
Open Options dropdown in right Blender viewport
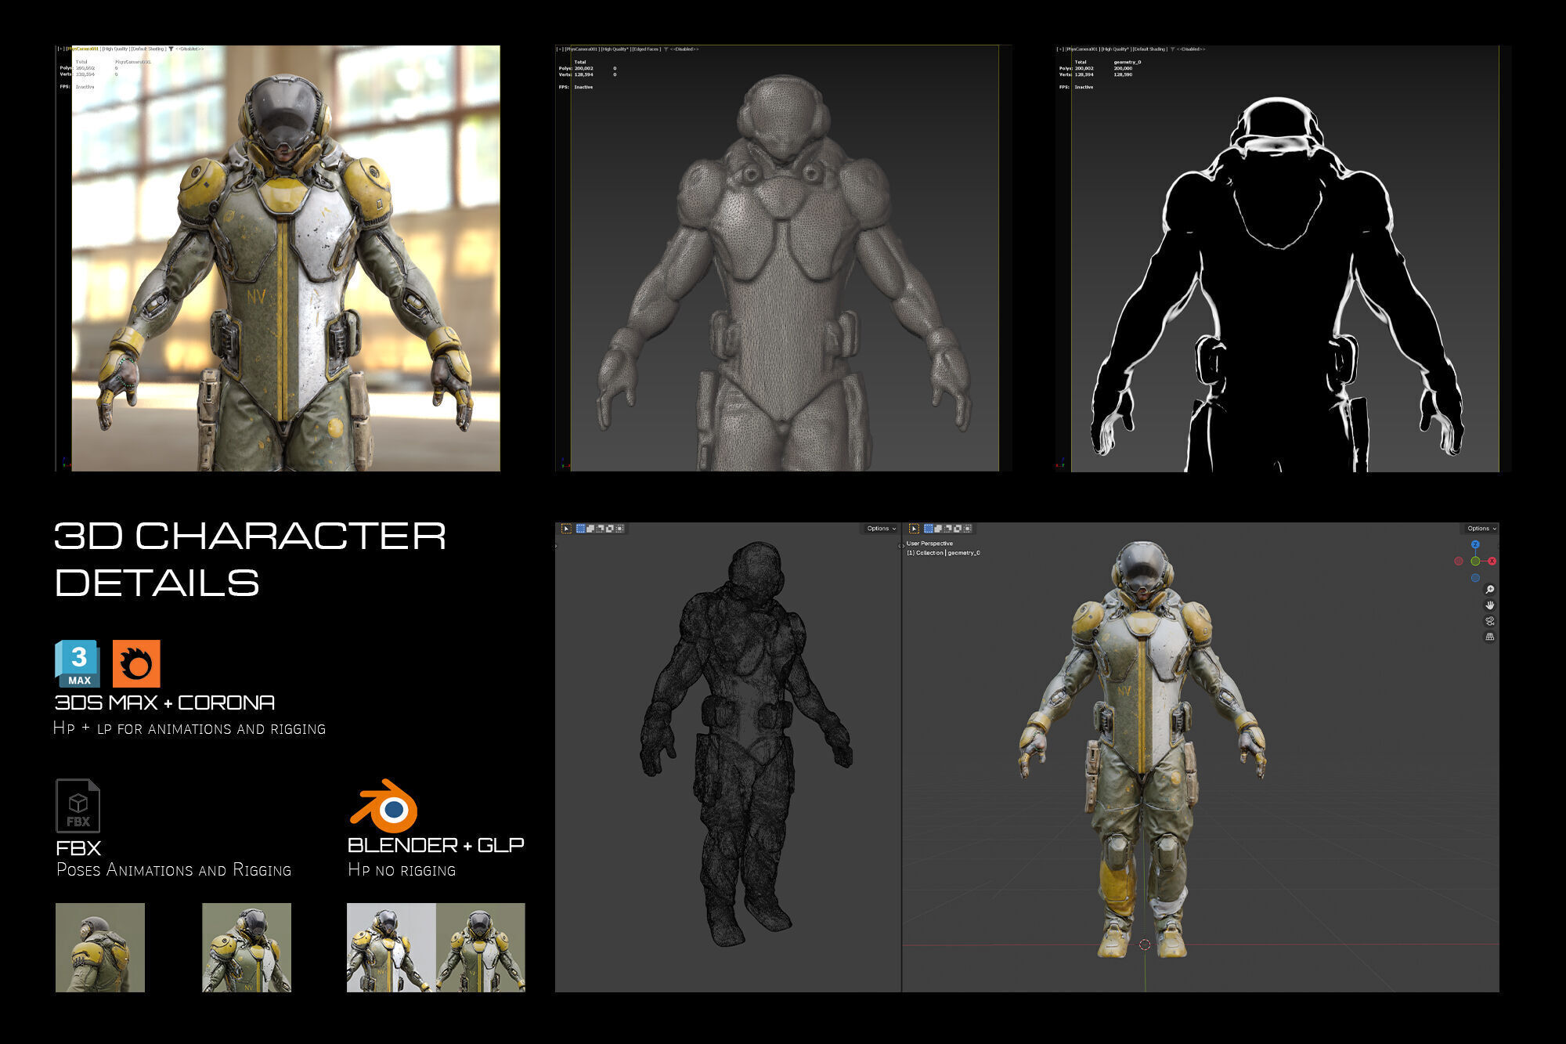tap(1481, 529)
